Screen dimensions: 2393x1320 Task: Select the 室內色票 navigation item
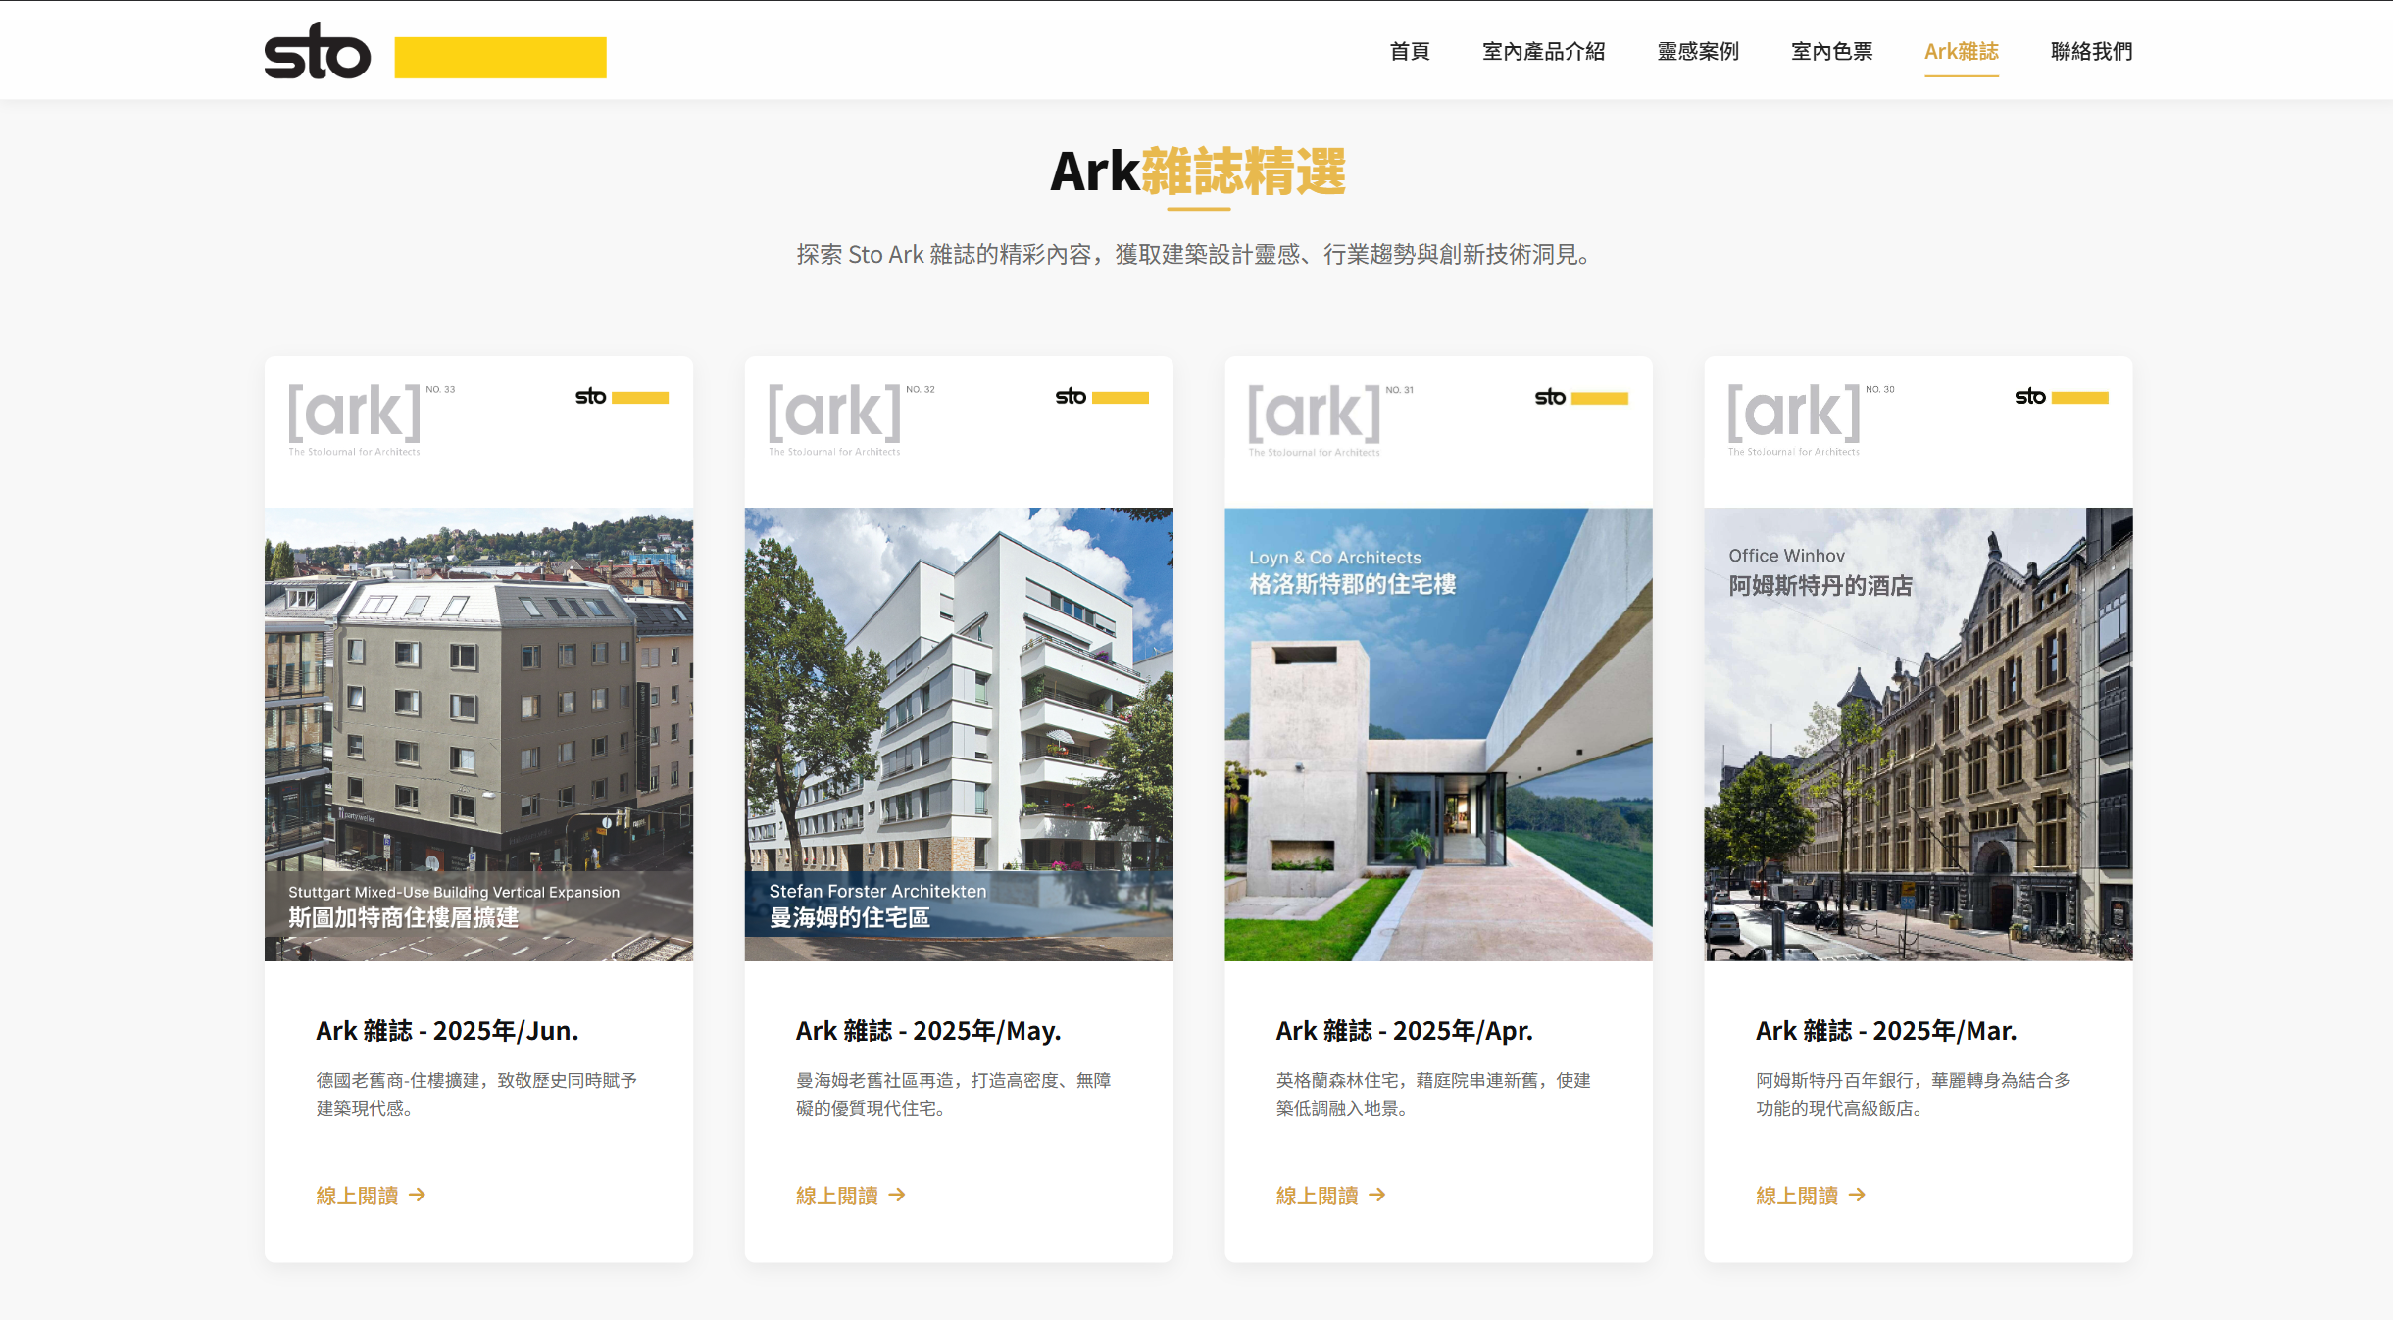tap(1831, 51)
